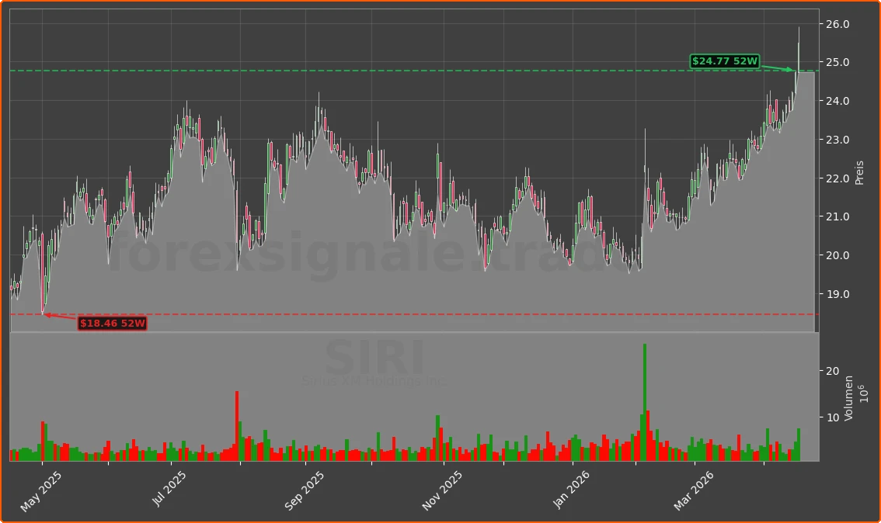Click the 22.0 price axis tick
Screen dimensions: 881x523
click(836, 178)
